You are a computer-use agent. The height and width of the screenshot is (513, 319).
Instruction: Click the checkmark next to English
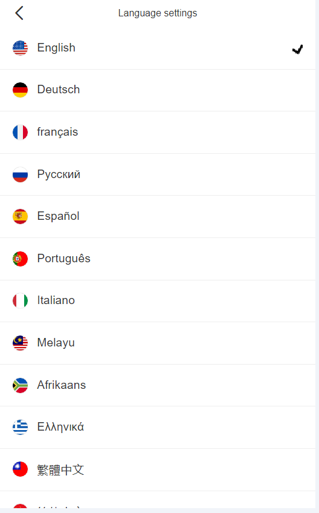[x=297, y=49]
